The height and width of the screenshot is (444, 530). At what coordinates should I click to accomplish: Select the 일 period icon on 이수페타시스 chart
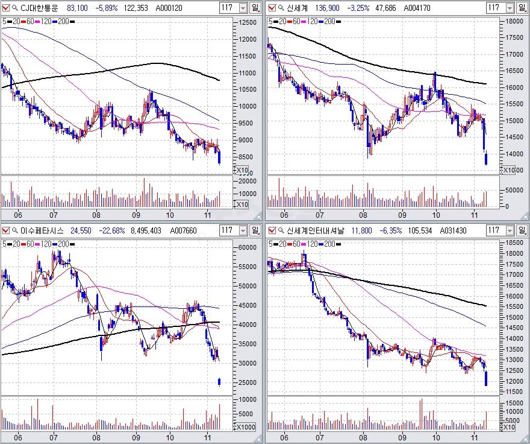click(x=256, y=230)
